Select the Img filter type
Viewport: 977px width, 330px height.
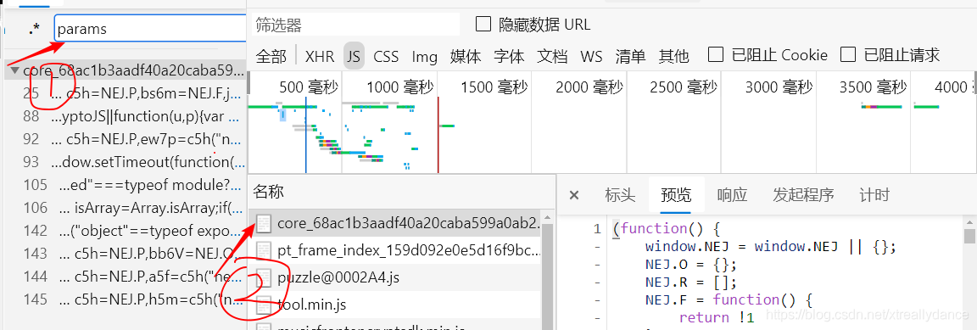click(424, 56)
